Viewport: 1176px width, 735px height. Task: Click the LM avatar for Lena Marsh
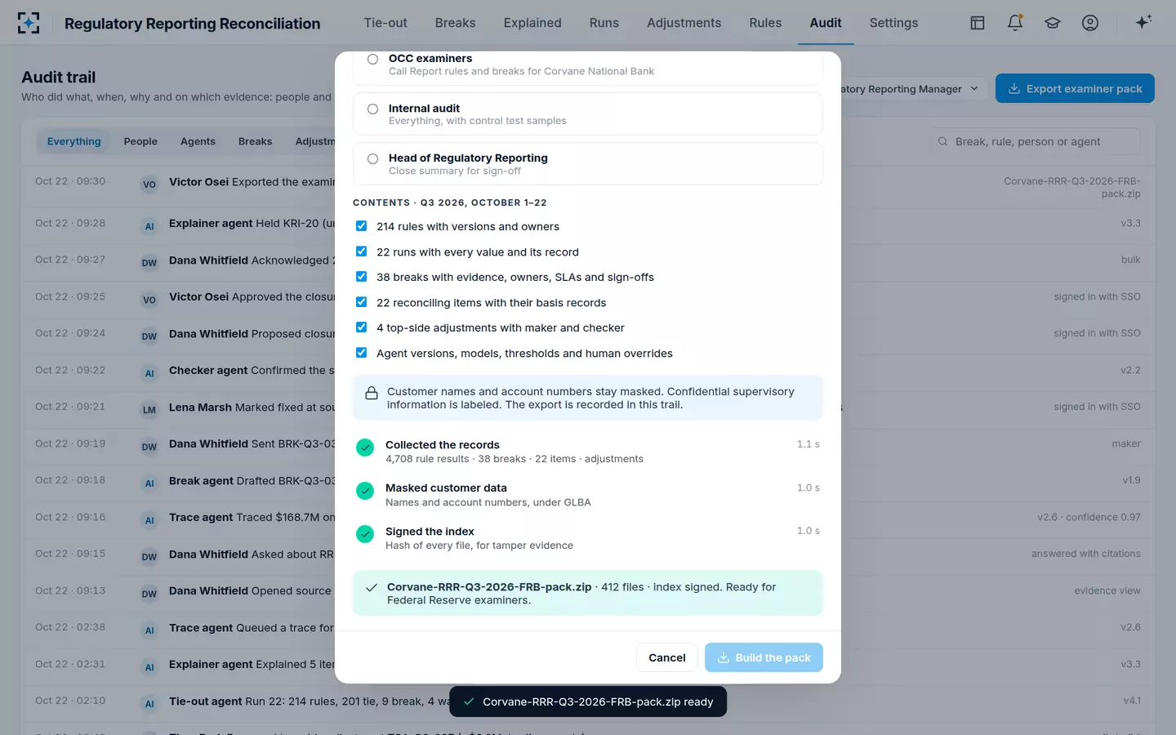149,410
